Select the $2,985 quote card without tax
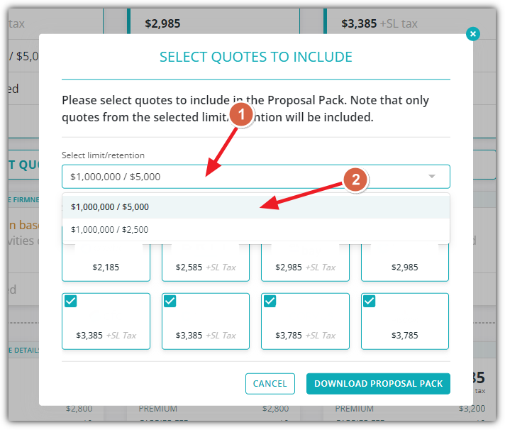505x430 pixels. (405, 263)
